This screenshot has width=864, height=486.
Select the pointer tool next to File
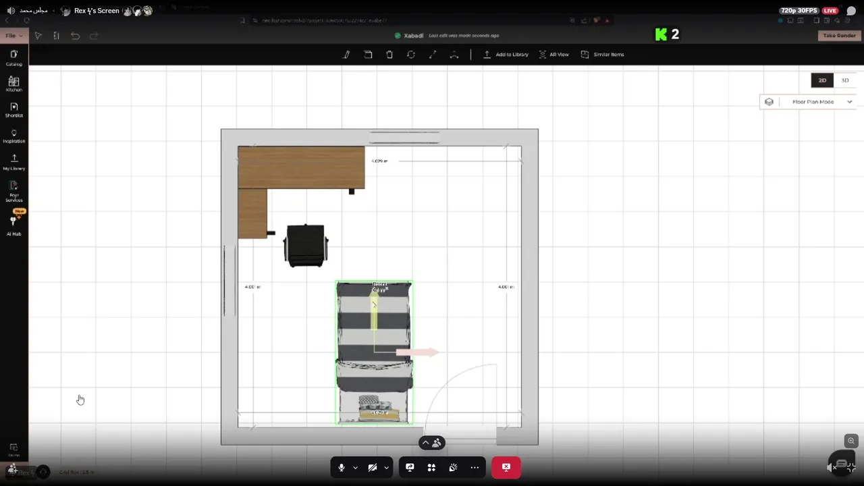(x=38, y=36)
